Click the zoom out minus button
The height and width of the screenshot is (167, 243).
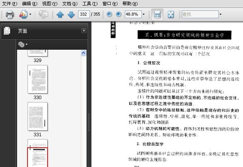[109, 15]
